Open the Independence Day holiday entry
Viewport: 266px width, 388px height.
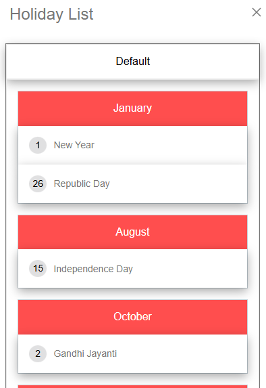click(93, 269)
